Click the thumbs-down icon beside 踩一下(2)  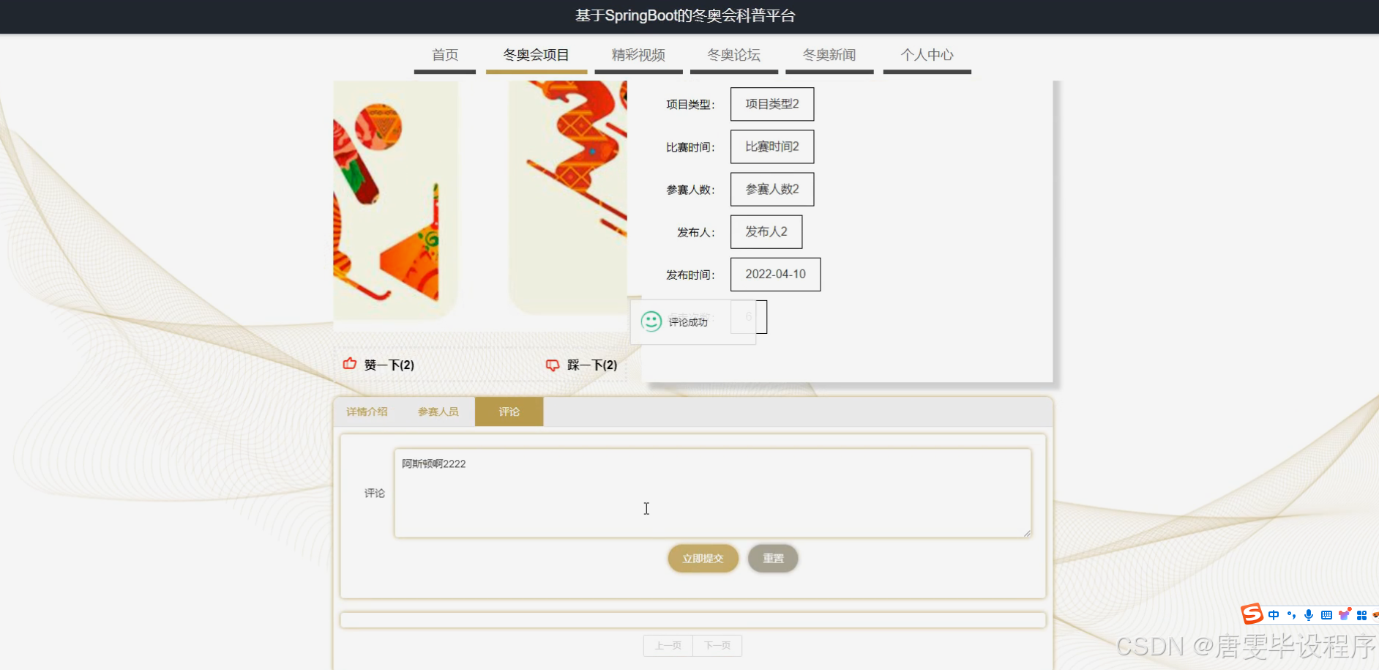[x=553, y=365]
